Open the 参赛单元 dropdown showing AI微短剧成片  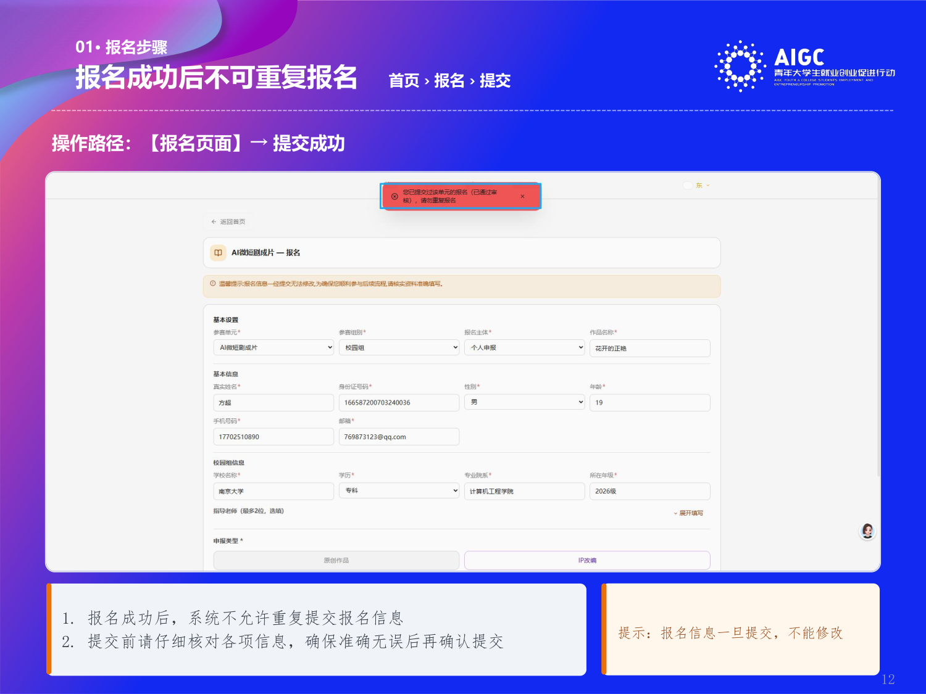pyautogui.click(x=274, y=347)
